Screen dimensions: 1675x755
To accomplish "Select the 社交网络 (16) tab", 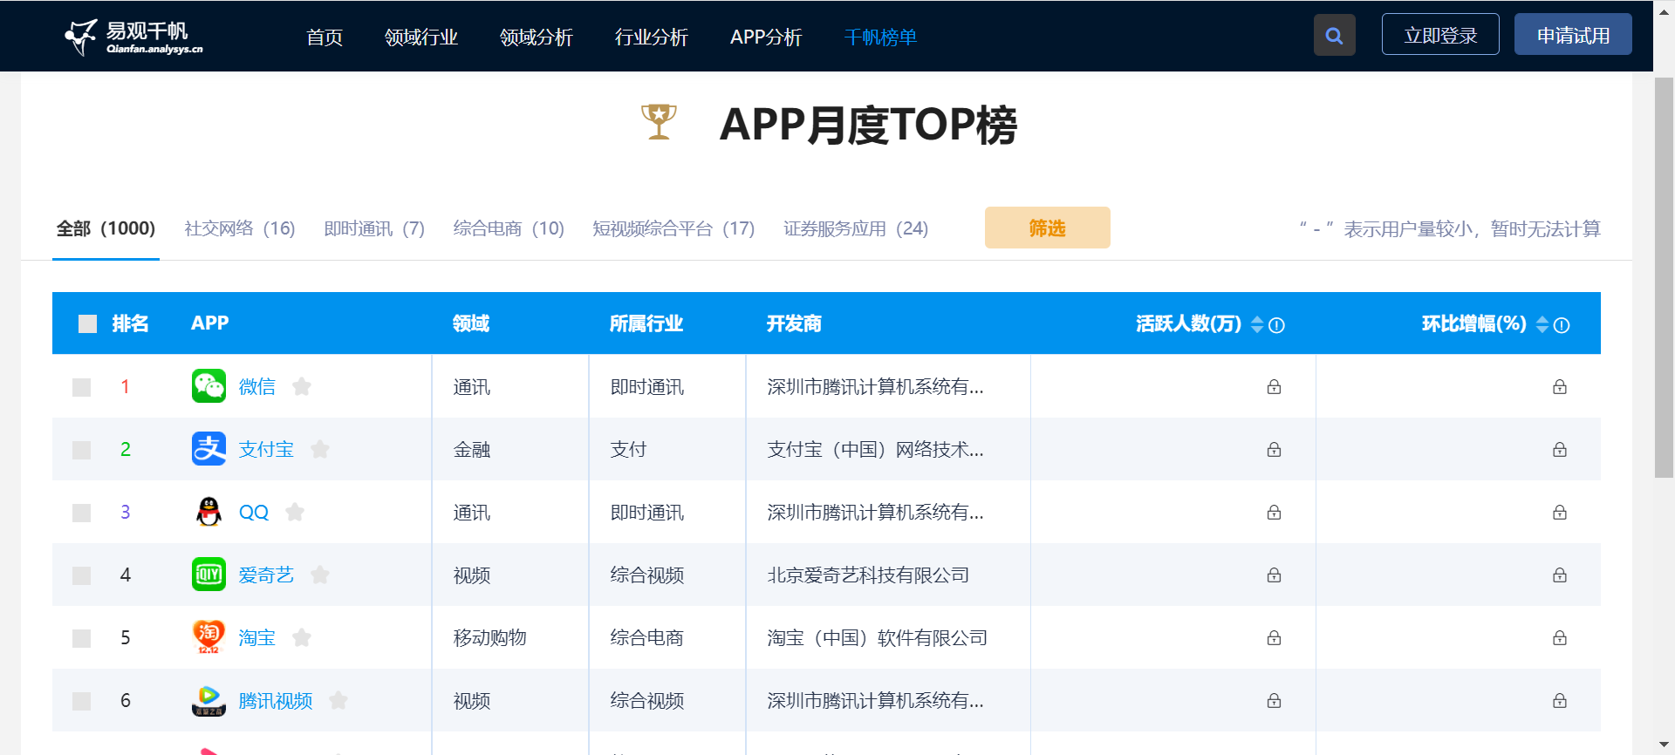I will point(240,228).
